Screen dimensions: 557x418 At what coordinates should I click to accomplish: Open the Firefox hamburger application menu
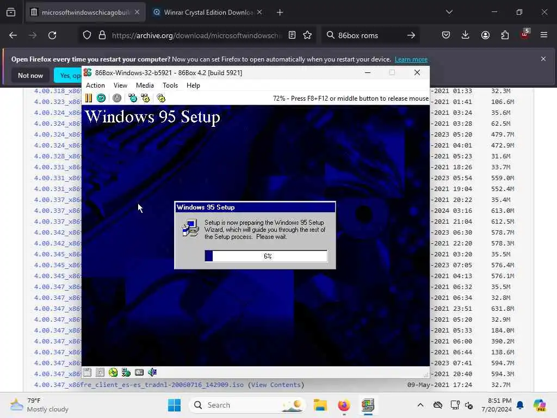tap(544, 35)
